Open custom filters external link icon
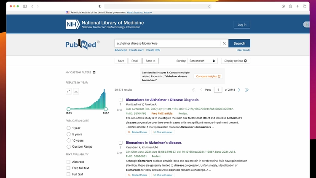The height and width of the screenshot is (178, 316). point(94,72)
